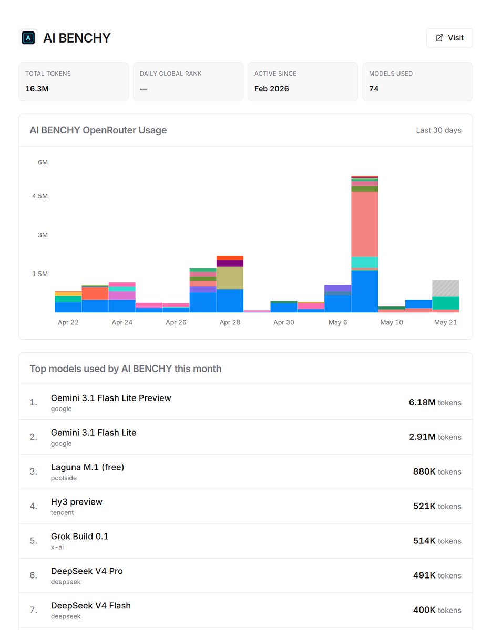Click the Apr 24 axis label
Screen dimensions: 502x630
tap(122, 322)
